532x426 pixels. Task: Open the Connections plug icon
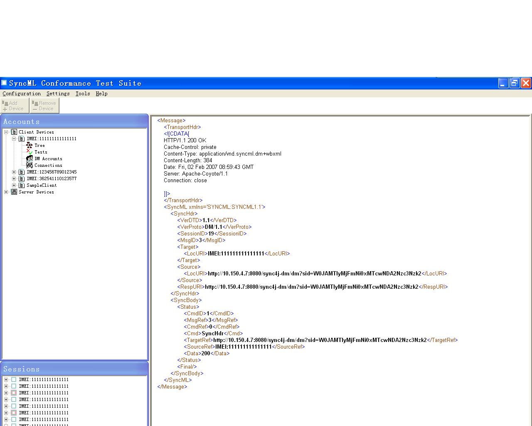30,165
